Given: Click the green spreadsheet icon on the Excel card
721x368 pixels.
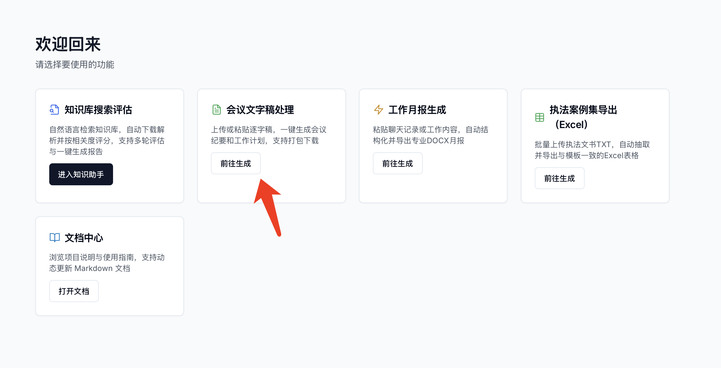Looking at the screenshot, I should coord(540,117).
